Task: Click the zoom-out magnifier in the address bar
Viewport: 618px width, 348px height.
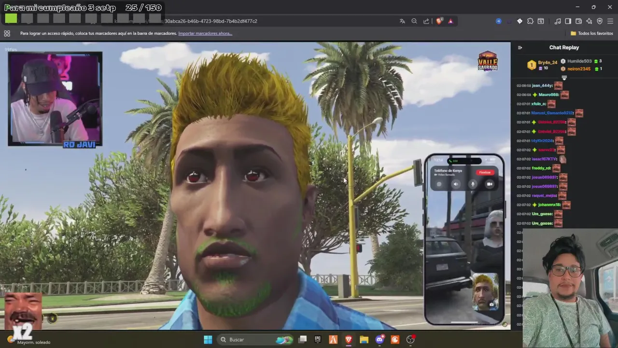Action: pyautogui.click(x=414, y=21)
